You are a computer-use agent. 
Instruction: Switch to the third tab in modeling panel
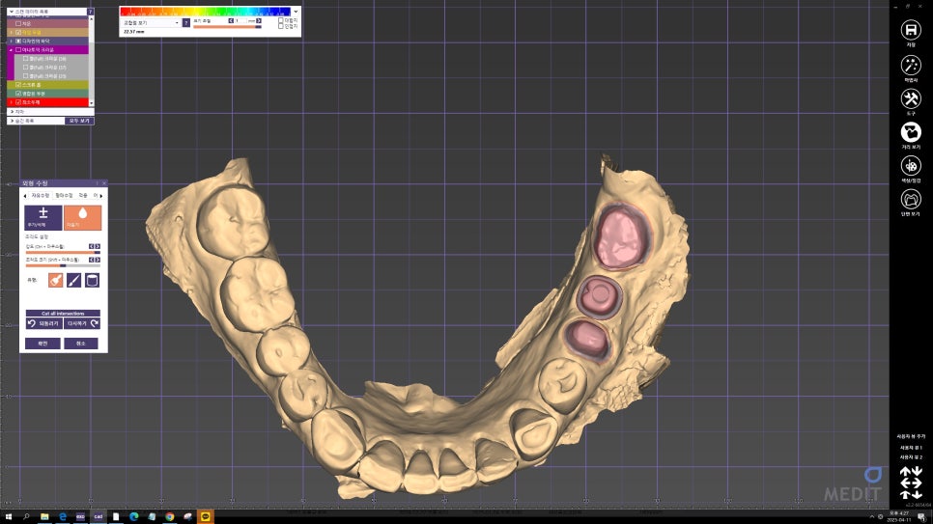tap(82, 195)
